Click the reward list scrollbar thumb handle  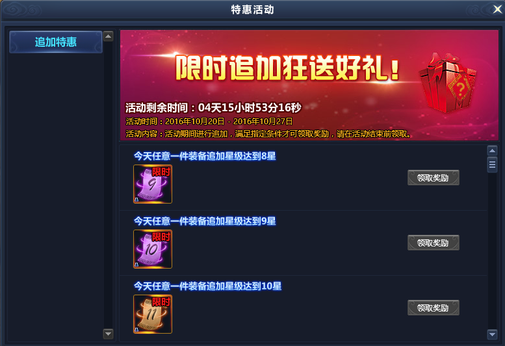click(x=492, y=165)
